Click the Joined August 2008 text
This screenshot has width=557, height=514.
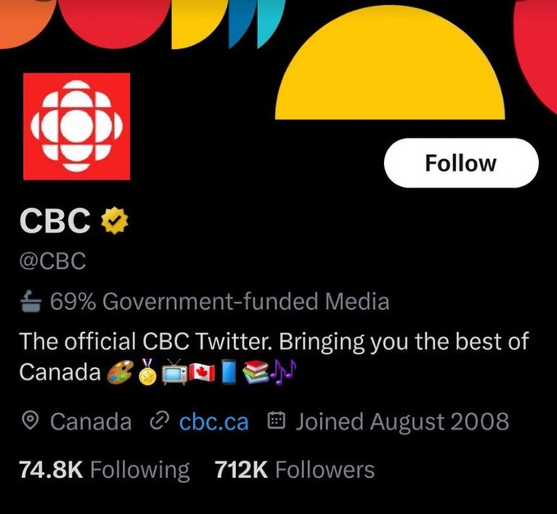[x=401, y=421]
